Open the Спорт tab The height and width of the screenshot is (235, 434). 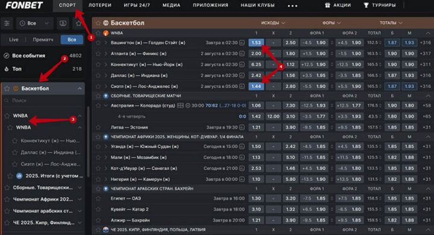(68, 5)
